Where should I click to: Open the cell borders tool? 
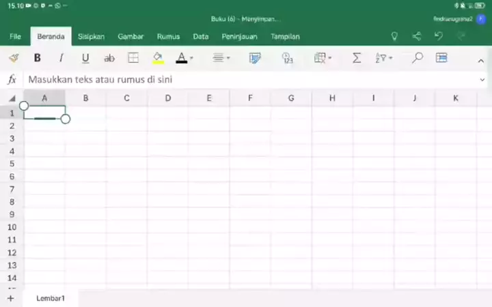133,59
